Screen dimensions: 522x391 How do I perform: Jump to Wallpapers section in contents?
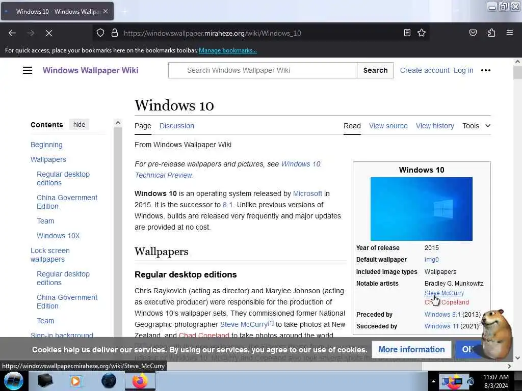[48, 159]
